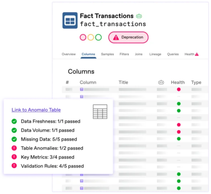Screen dimensions: 211x194
Task: Click 'Key Metrics: 3/4 passed' text
Action: click(x=48, y=157)
